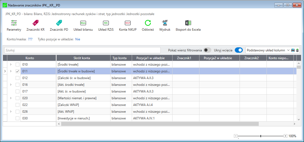Click Pozycja2 w układzie column header
Screen dimensions: 304x142
point(219,58)
